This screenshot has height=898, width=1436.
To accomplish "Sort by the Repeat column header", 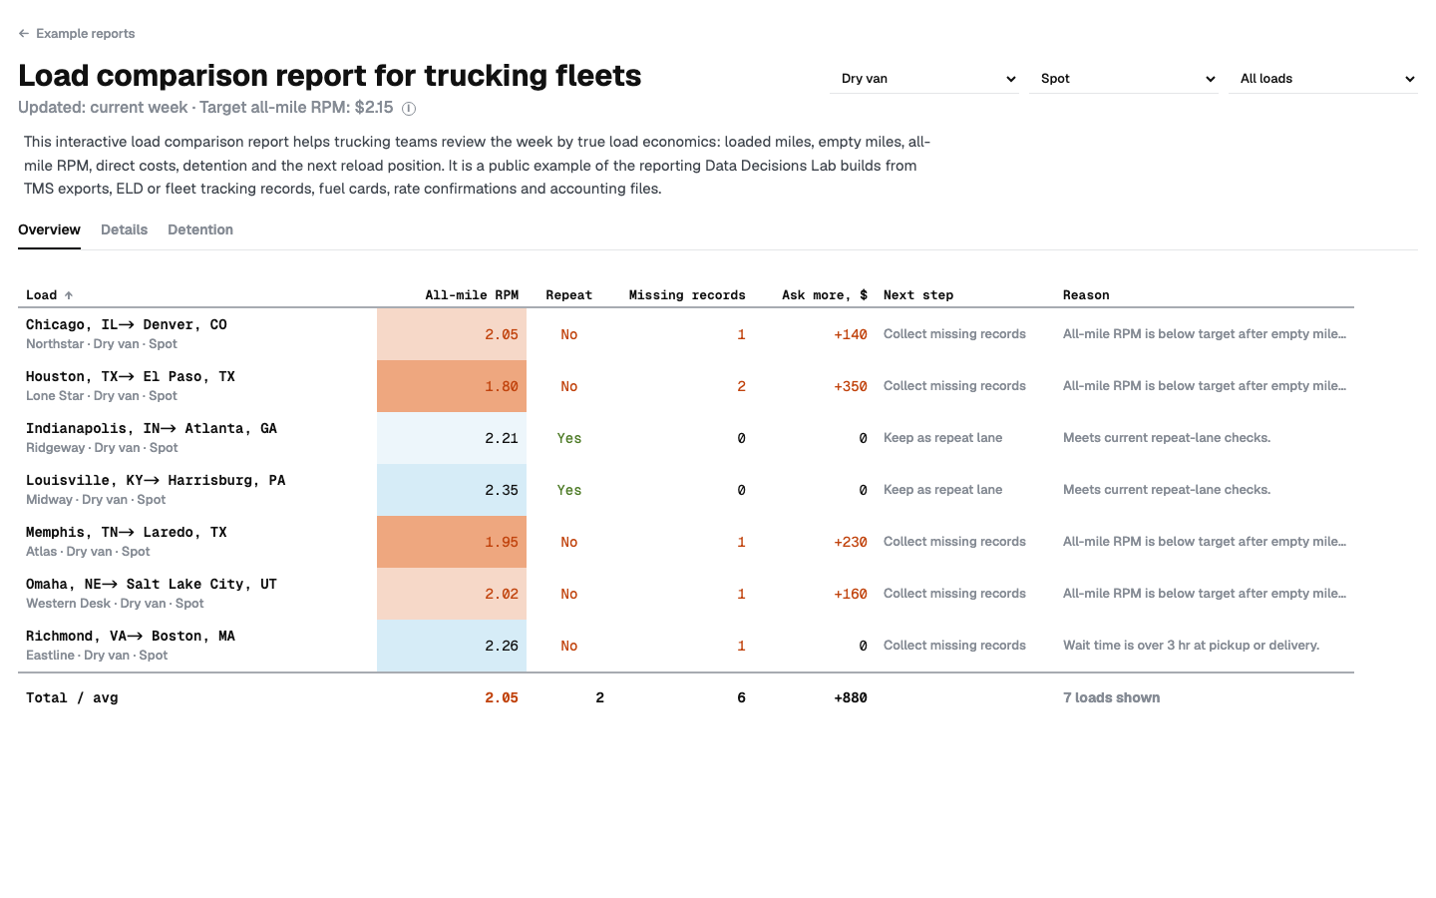I will (x=568, y=295).
